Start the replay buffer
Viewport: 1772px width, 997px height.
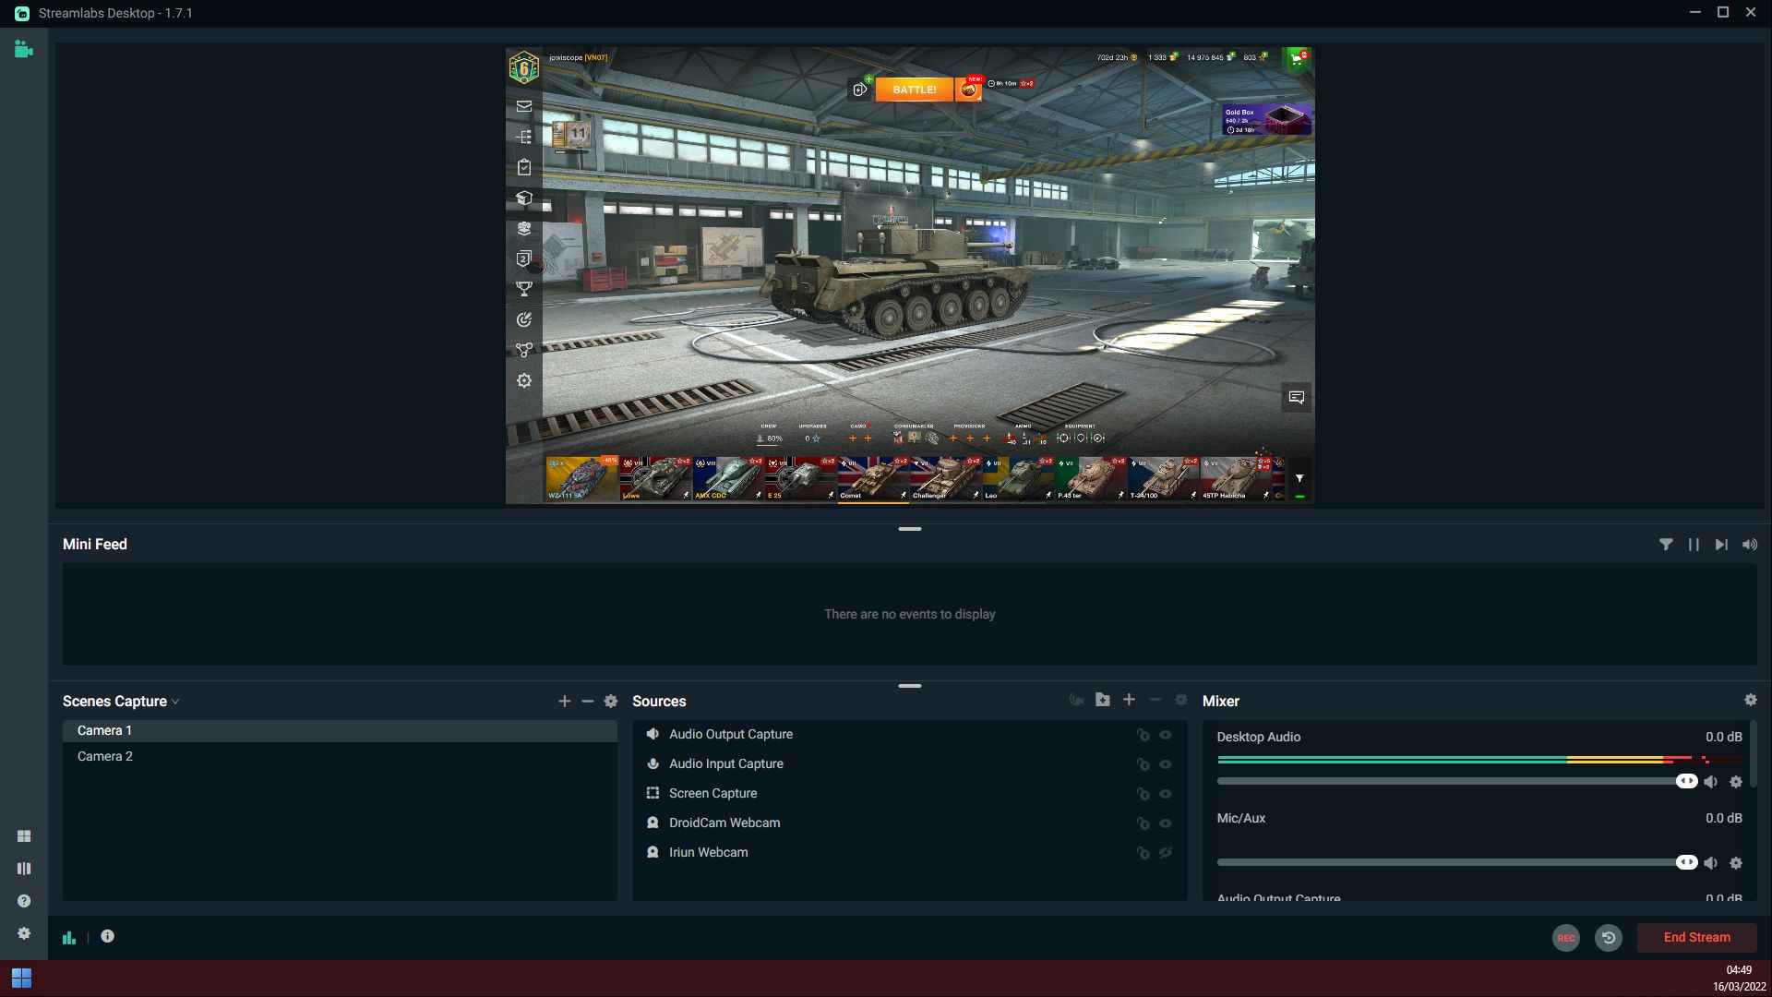[1609, 938]
